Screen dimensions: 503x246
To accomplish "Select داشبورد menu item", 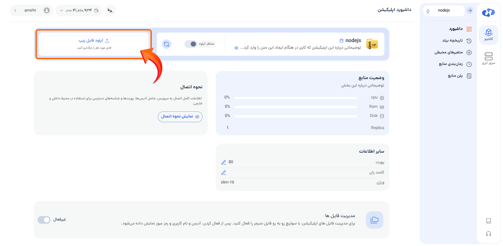I will pyautogui.click(x=460, y=29).
